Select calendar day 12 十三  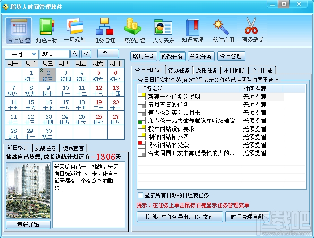click(99, 90)
